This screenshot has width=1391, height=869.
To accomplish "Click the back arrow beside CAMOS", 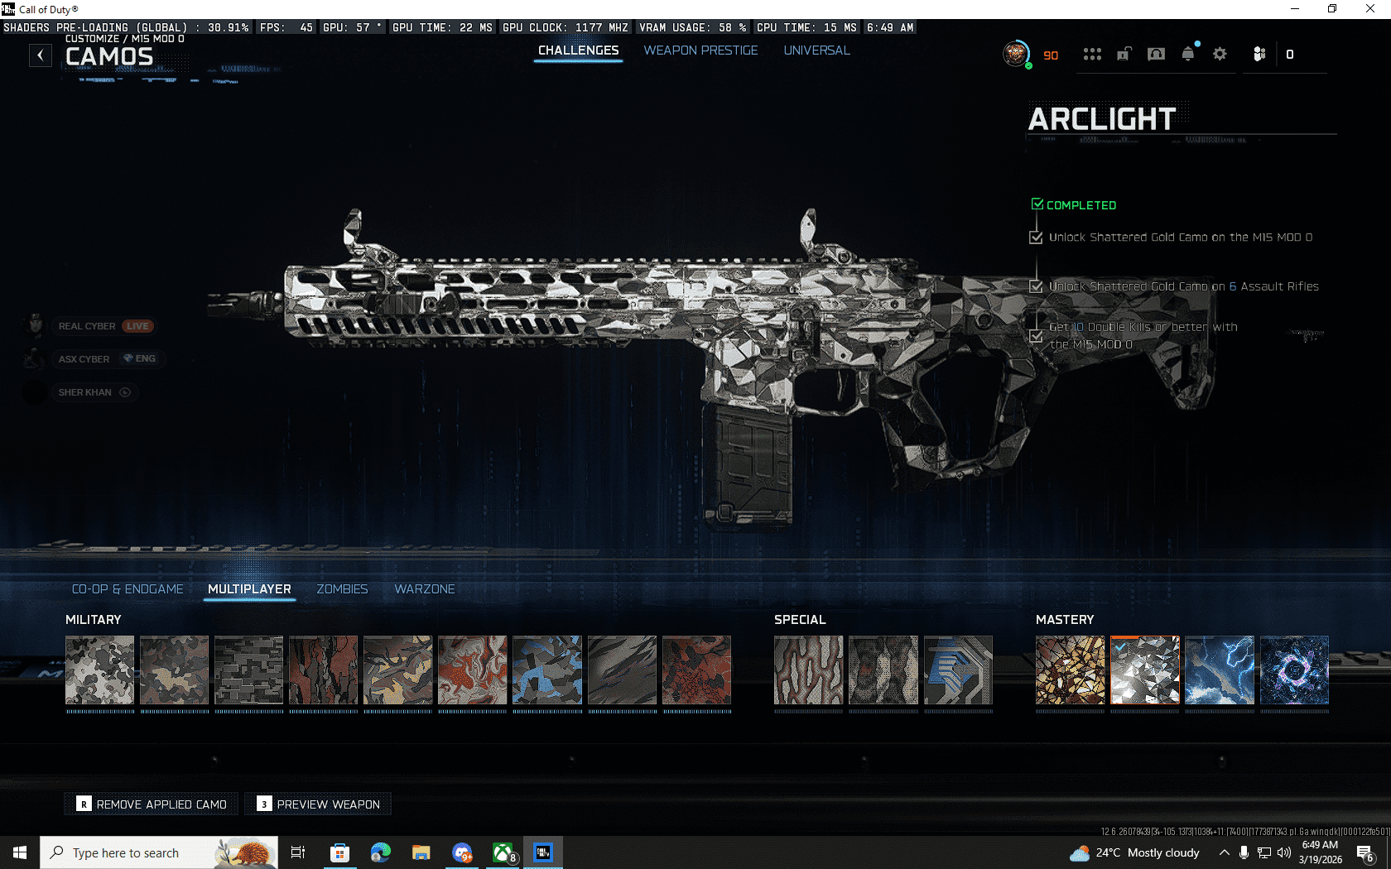I will 40,55.
